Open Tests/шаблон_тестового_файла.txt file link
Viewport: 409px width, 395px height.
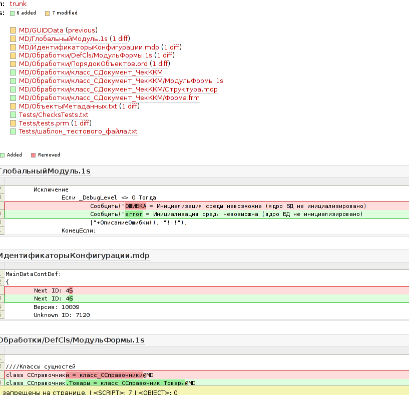click(x=78, y=131)
